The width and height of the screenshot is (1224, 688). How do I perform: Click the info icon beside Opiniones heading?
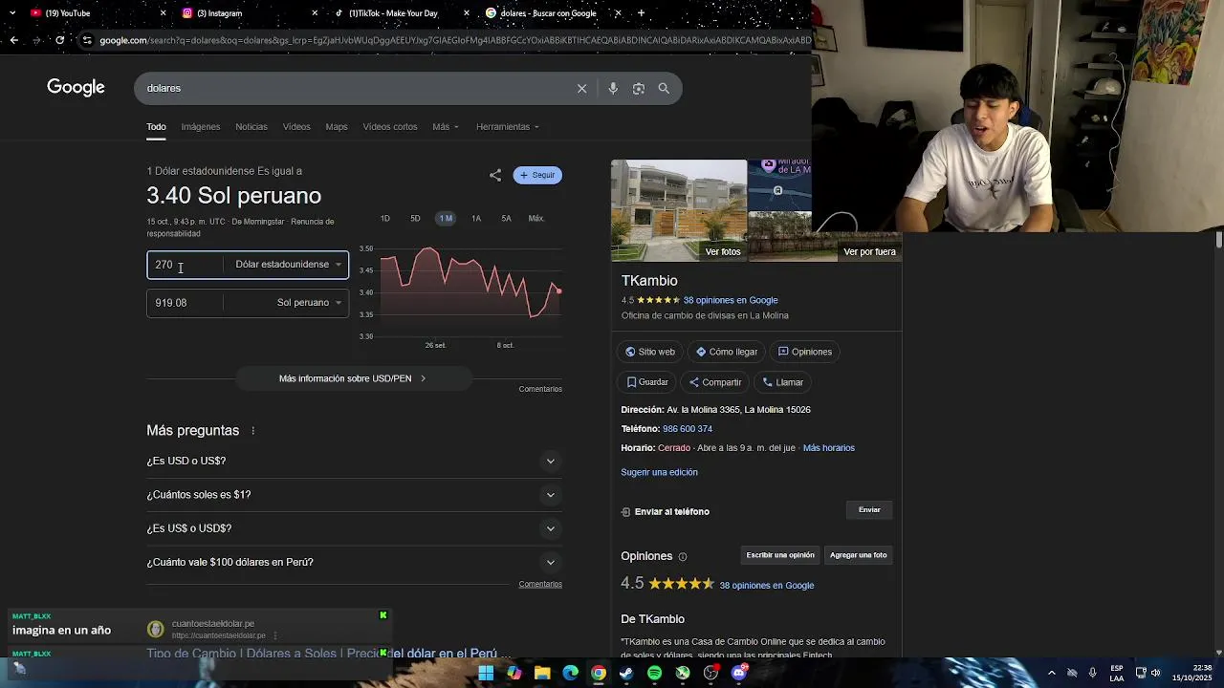(682, 556)
